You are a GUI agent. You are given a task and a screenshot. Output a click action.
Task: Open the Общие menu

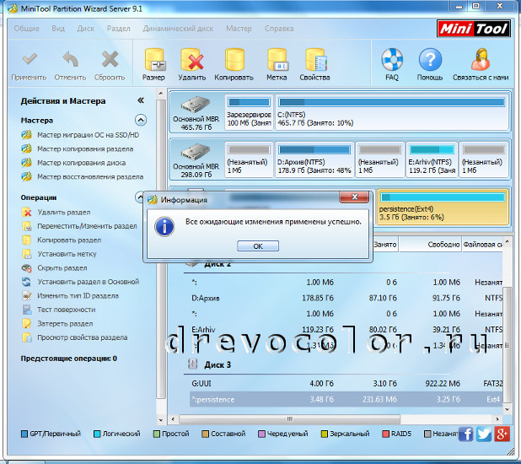point(27,29)
